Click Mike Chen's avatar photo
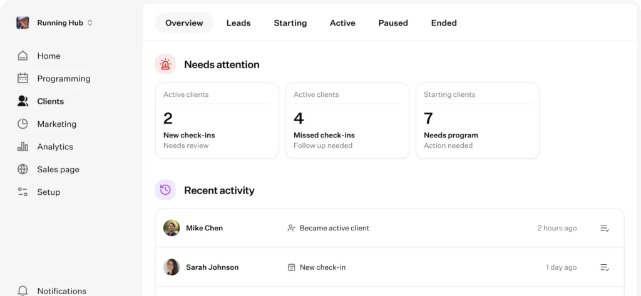This screenshot has width=641, height=296. pos(172,228)
